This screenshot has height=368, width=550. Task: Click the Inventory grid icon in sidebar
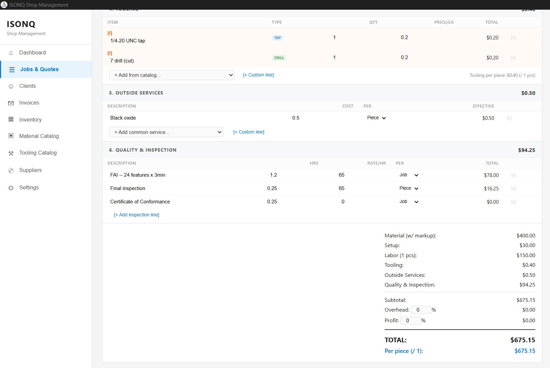pos(11,120)
